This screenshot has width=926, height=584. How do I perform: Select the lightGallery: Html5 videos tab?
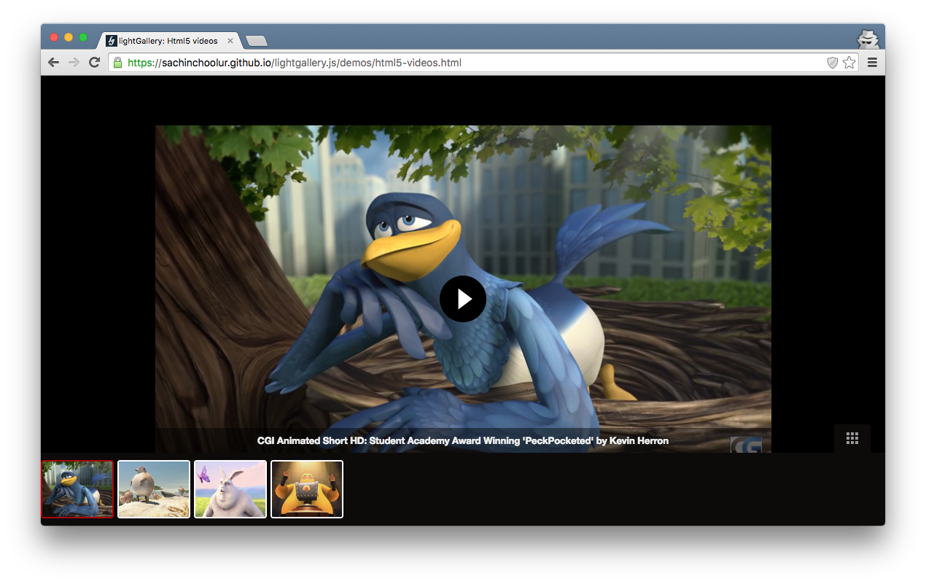pos(168,41)
